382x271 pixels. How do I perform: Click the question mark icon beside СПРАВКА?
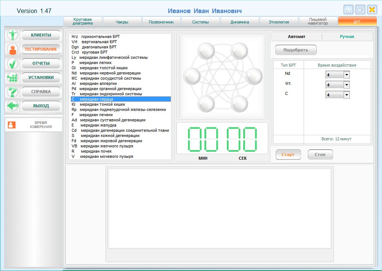pos(13,92)
